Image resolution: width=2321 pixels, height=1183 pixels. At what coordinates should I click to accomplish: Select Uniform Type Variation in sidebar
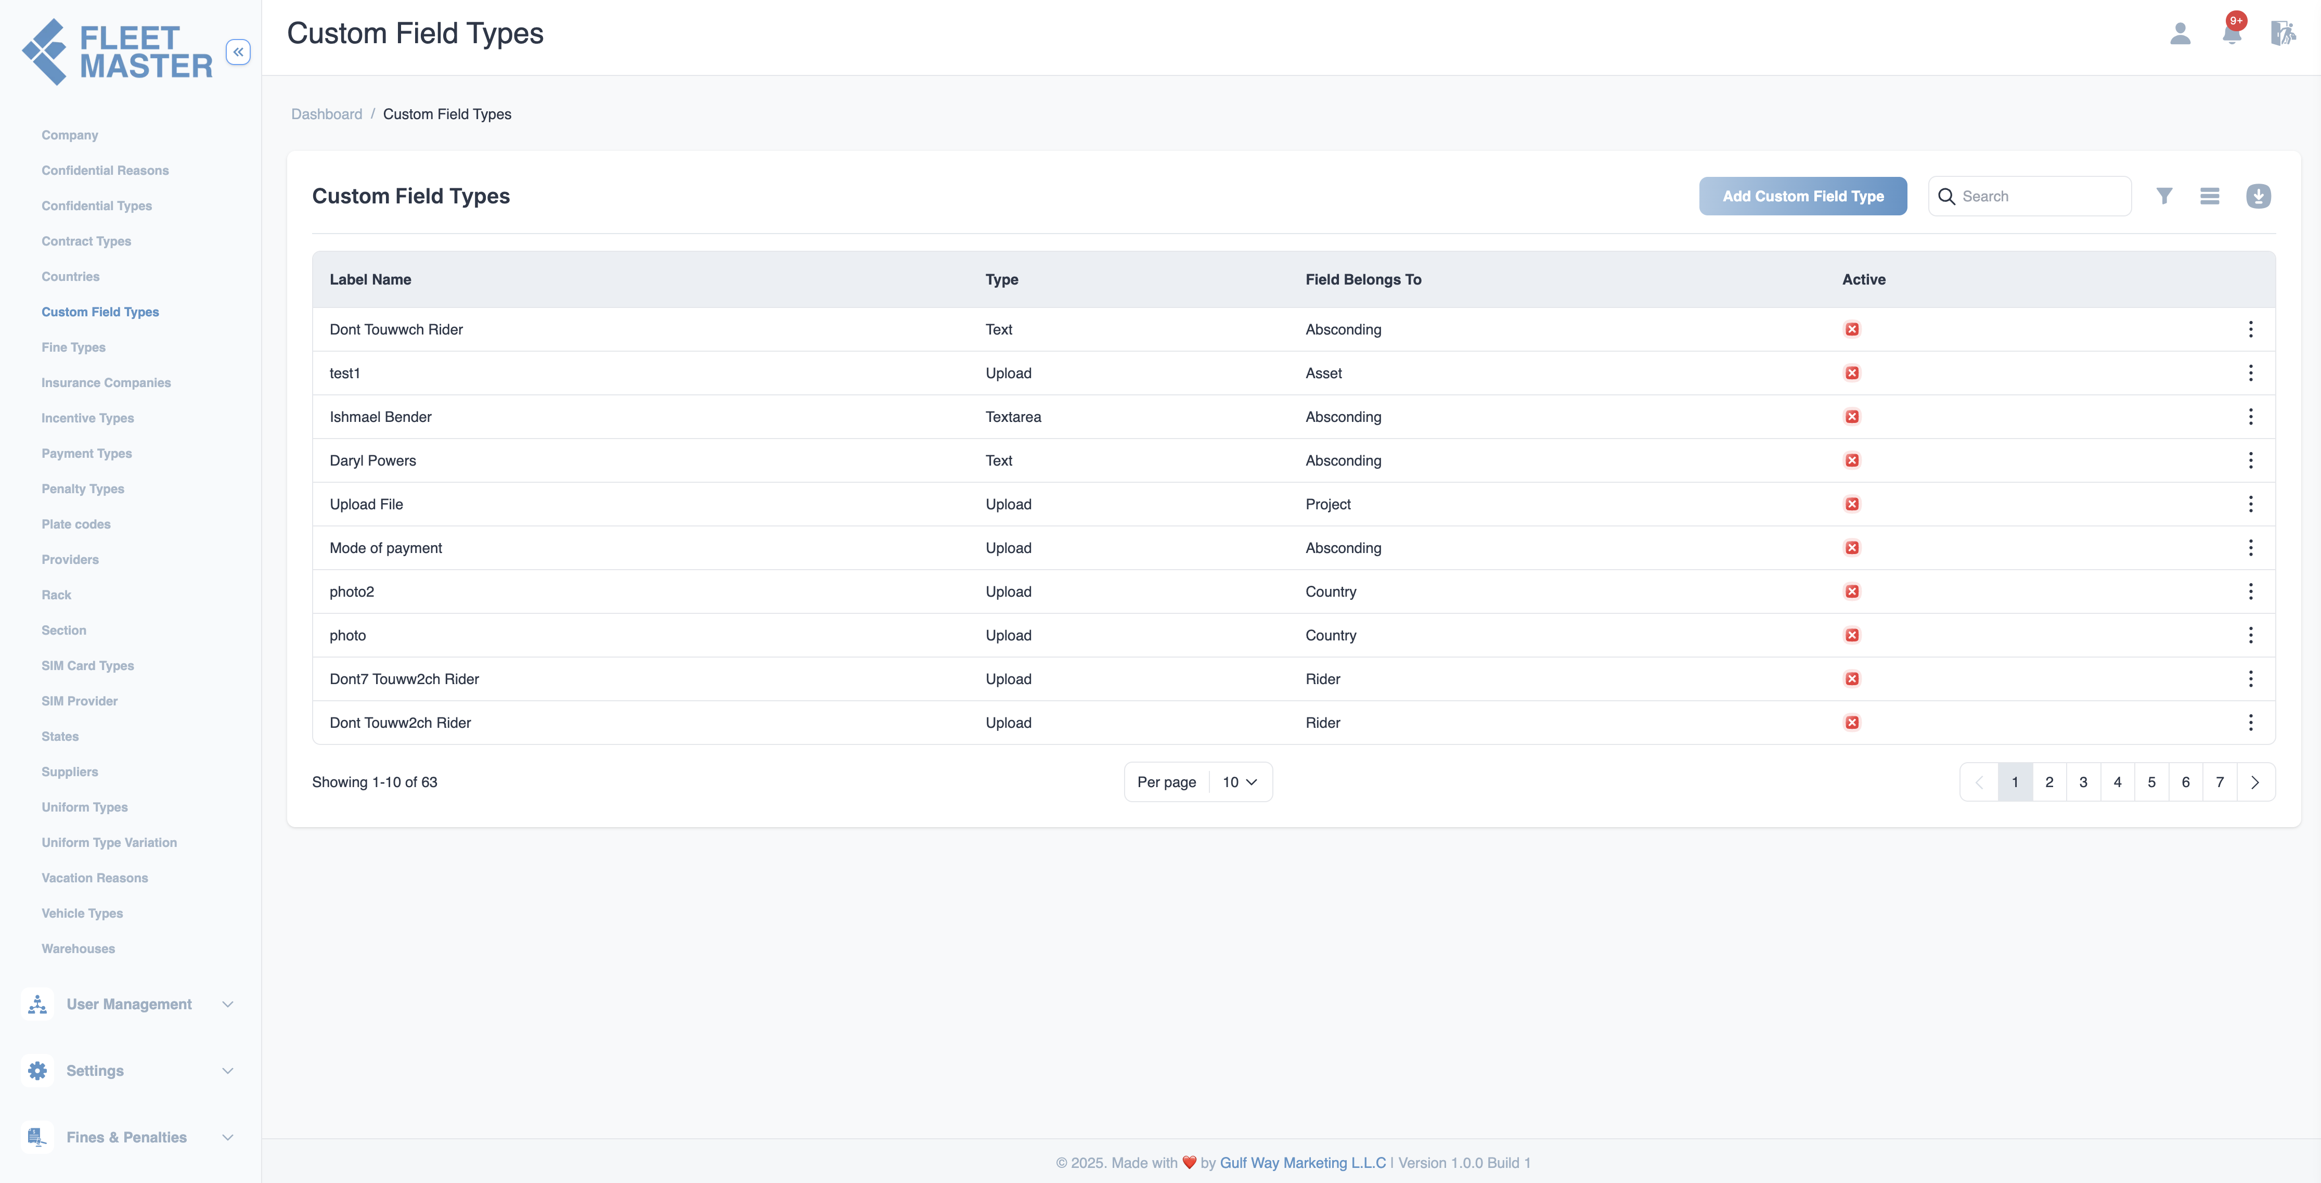(x=109, y=842)
